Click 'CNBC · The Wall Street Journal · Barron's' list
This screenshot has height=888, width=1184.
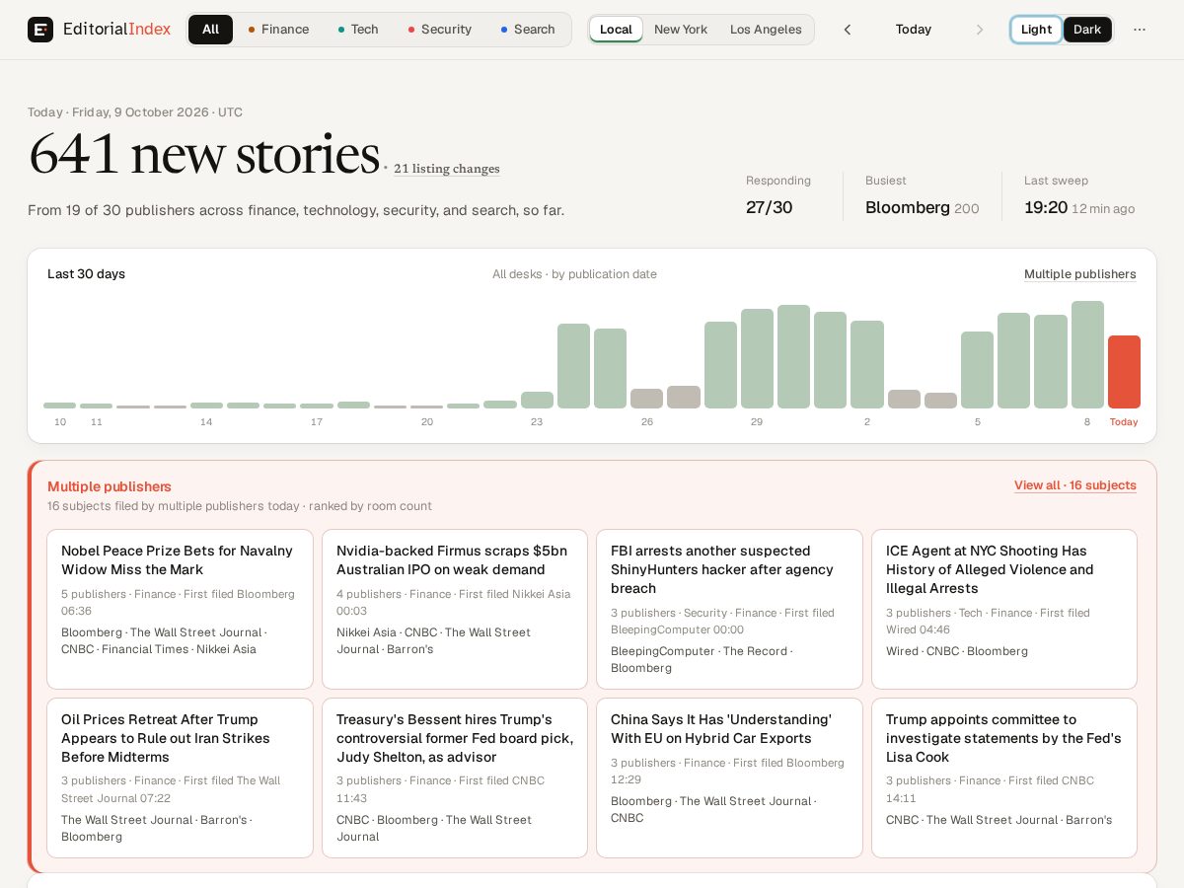(x=999, y=820)
